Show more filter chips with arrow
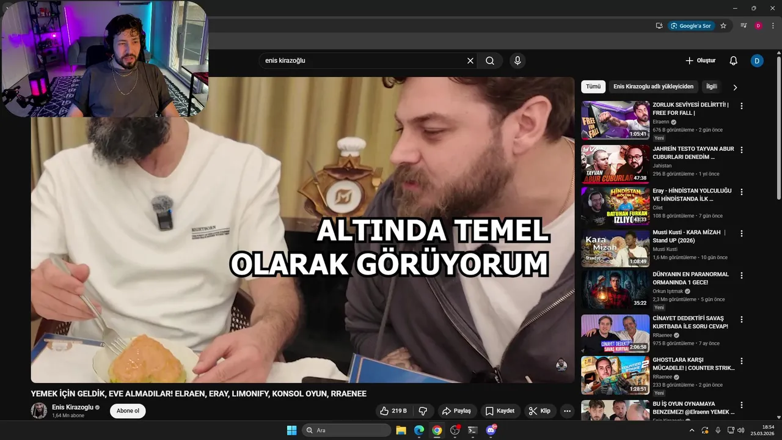The height and width of the screenshot is (440, 782). pyautogui.click(x=735, y=87)
